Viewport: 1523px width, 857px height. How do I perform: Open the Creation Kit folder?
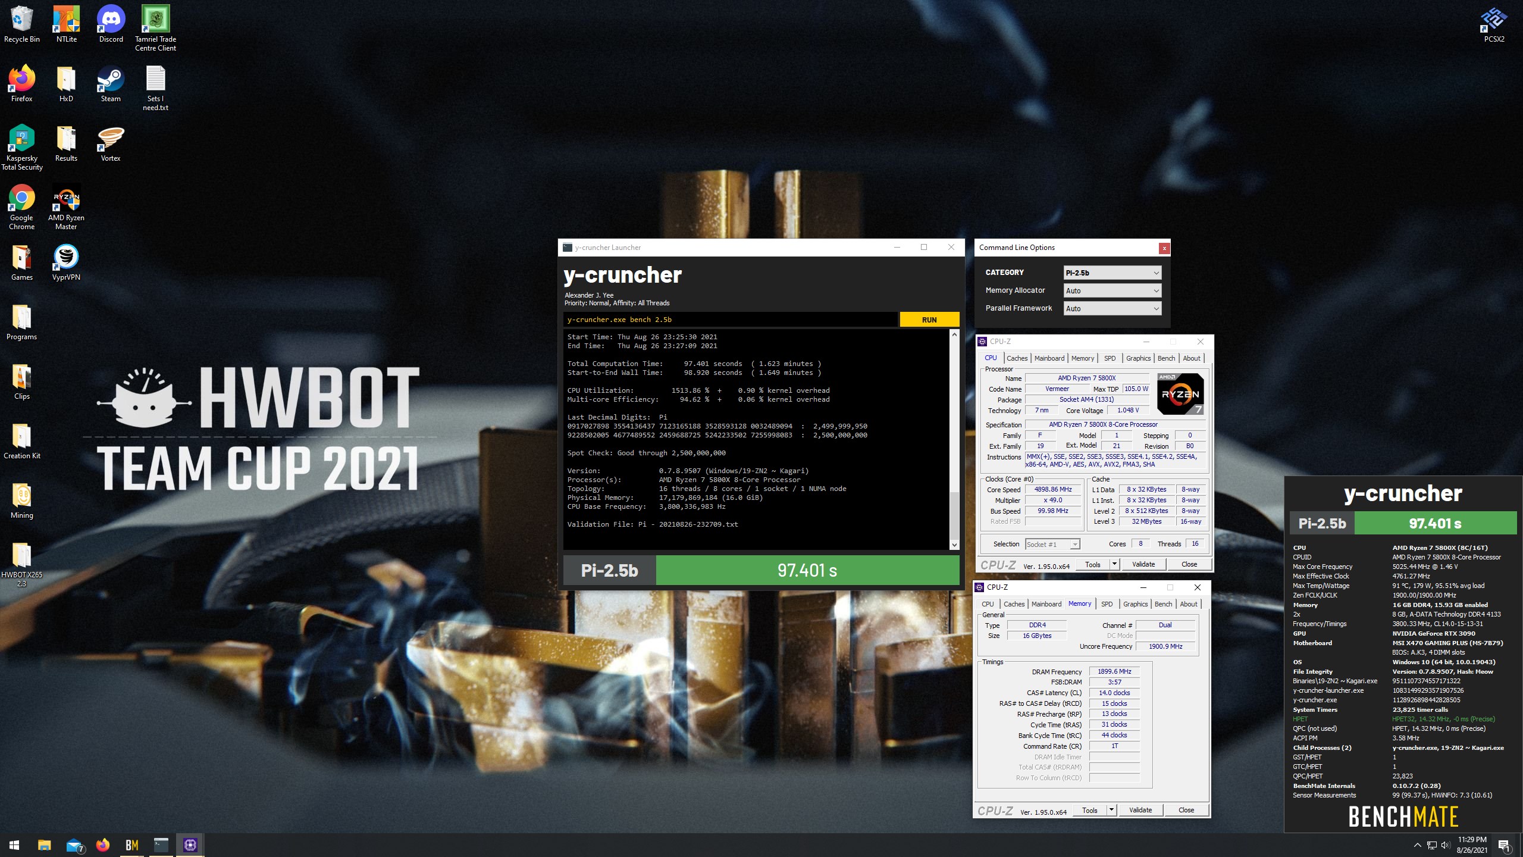(x=22, y=440)
